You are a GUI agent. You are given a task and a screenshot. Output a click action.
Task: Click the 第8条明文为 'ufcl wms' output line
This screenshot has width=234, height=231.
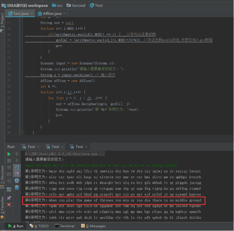point(113,212)
